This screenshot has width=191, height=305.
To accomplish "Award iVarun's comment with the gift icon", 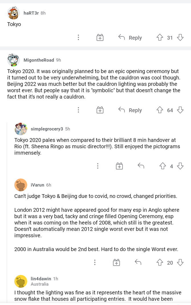I will (x=116, y=262).
